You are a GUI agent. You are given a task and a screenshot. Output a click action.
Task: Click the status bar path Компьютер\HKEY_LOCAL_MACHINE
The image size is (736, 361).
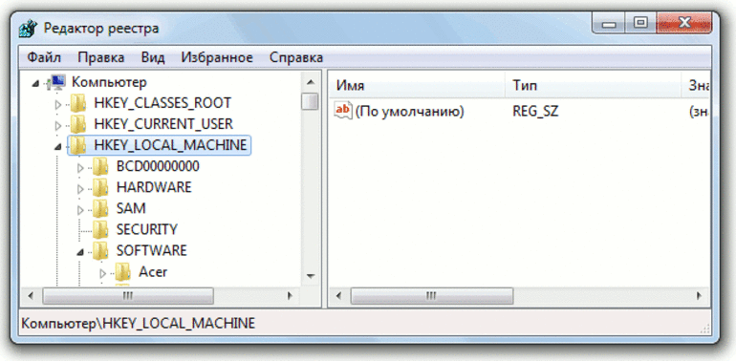(x=139, y=324)
